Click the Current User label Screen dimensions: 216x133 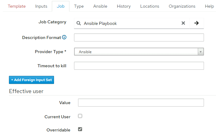pyautogui.click(x=57, y=117)
